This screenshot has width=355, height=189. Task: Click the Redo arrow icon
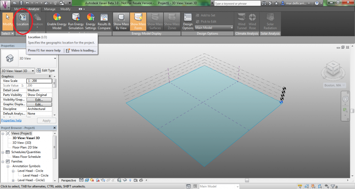coord(37,3)
